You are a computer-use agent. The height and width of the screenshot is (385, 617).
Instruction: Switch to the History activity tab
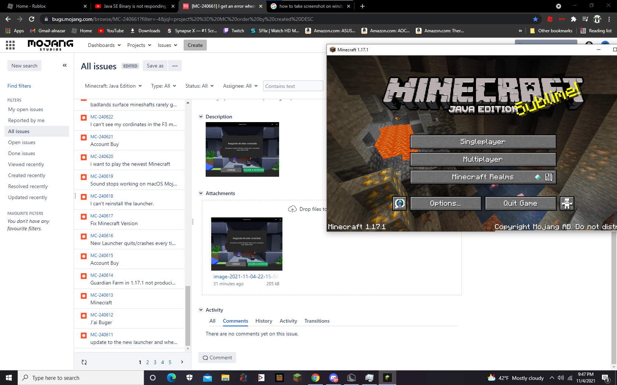point(264,321)
